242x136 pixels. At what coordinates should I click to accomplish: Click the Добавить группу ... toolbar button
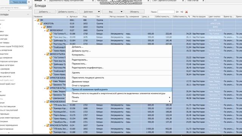click(x=67, y=12)
